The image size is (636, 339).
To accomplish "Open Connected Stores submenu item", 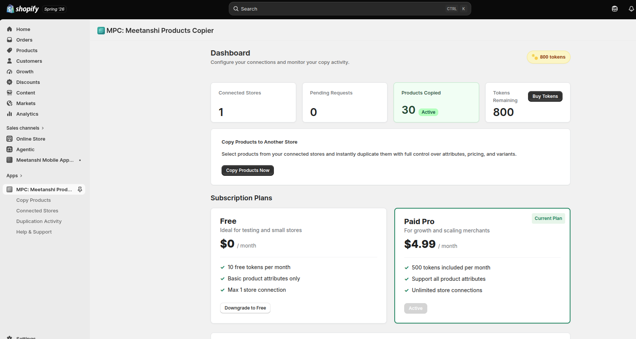I will 37,211.
